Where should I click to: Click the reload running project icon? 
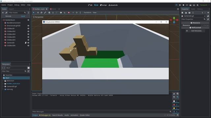tap(176, 5)
